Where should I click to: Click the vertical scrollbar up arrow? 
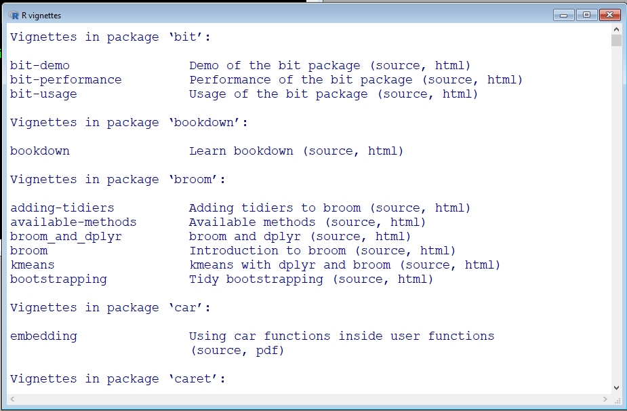point(616,29)
